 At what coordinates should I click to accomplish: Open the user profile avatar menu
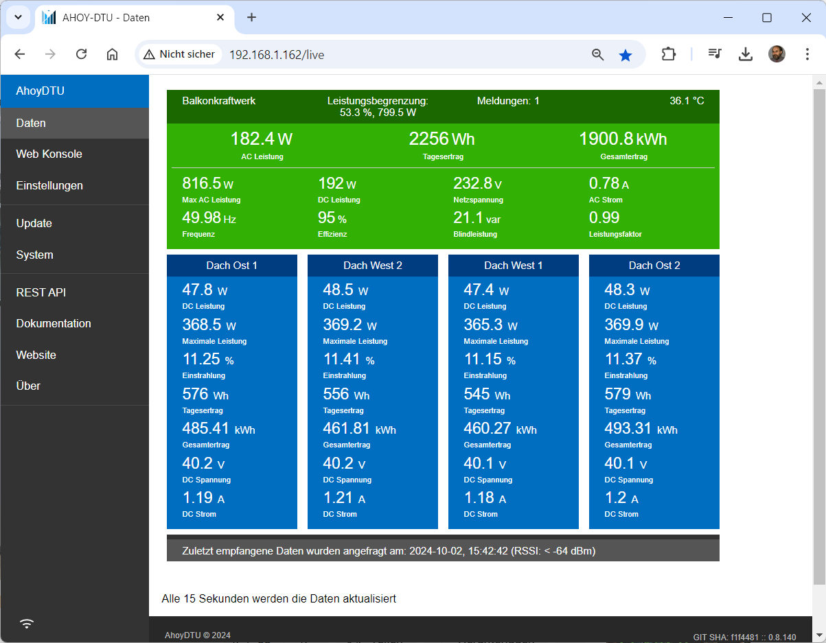777,55
